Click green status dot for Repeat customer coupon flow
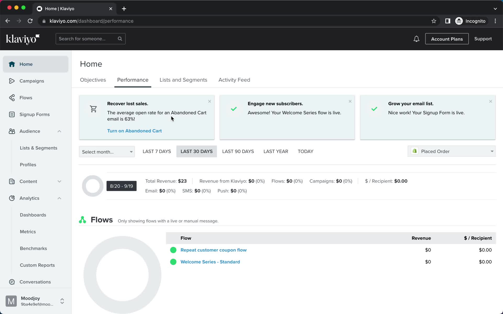Image resolution: width=503 pixels, height=314 pixels. 173,250
